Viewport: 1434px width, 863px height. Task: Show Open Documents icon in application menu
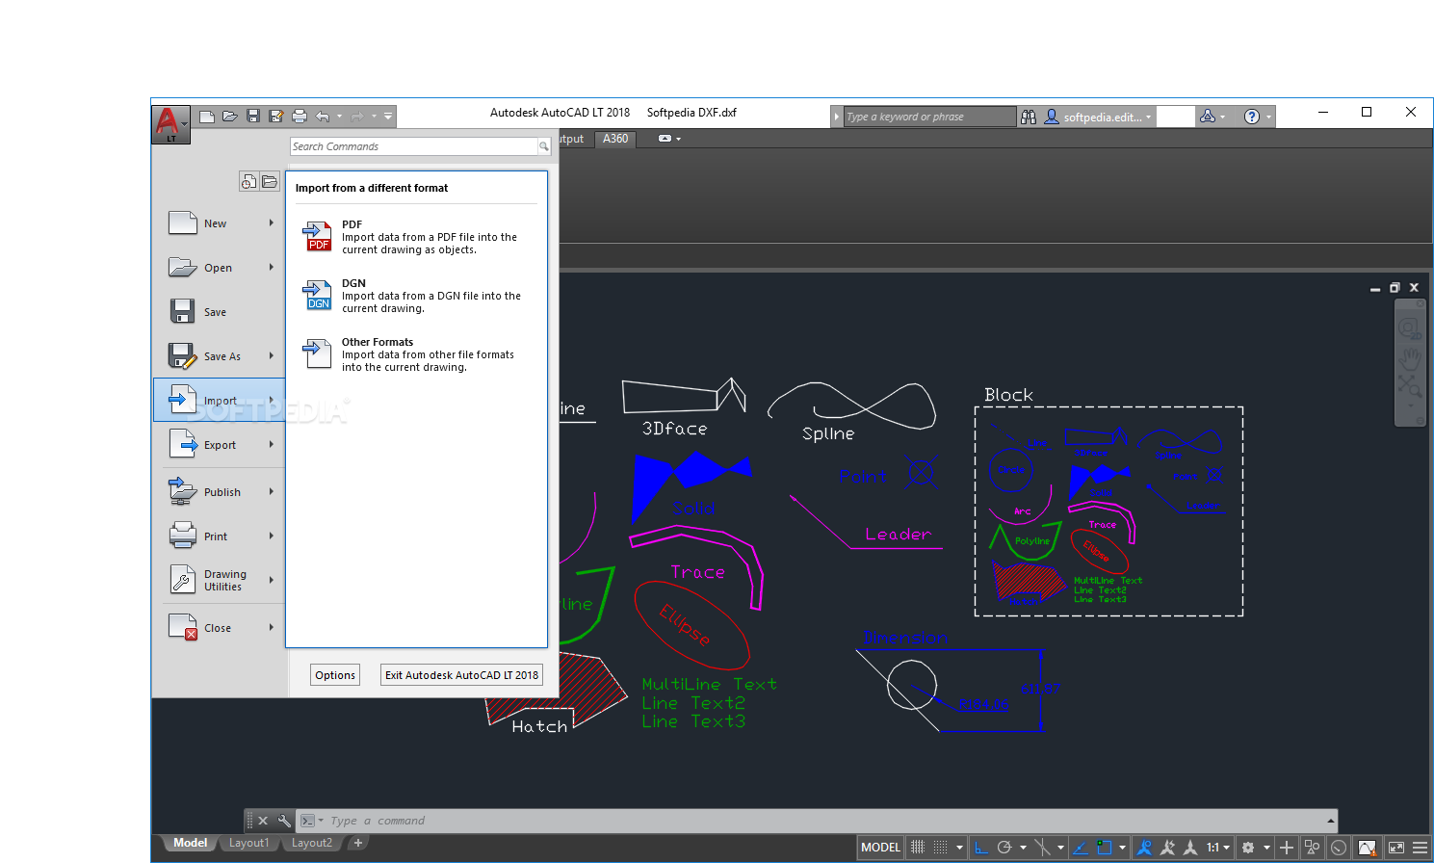(x=270, y=181)
